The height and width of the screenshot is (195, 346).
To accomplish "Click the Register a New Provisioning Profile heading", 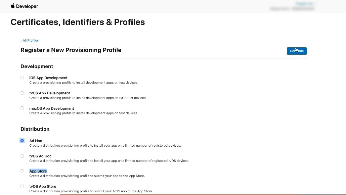I will (x=71, y=50).
